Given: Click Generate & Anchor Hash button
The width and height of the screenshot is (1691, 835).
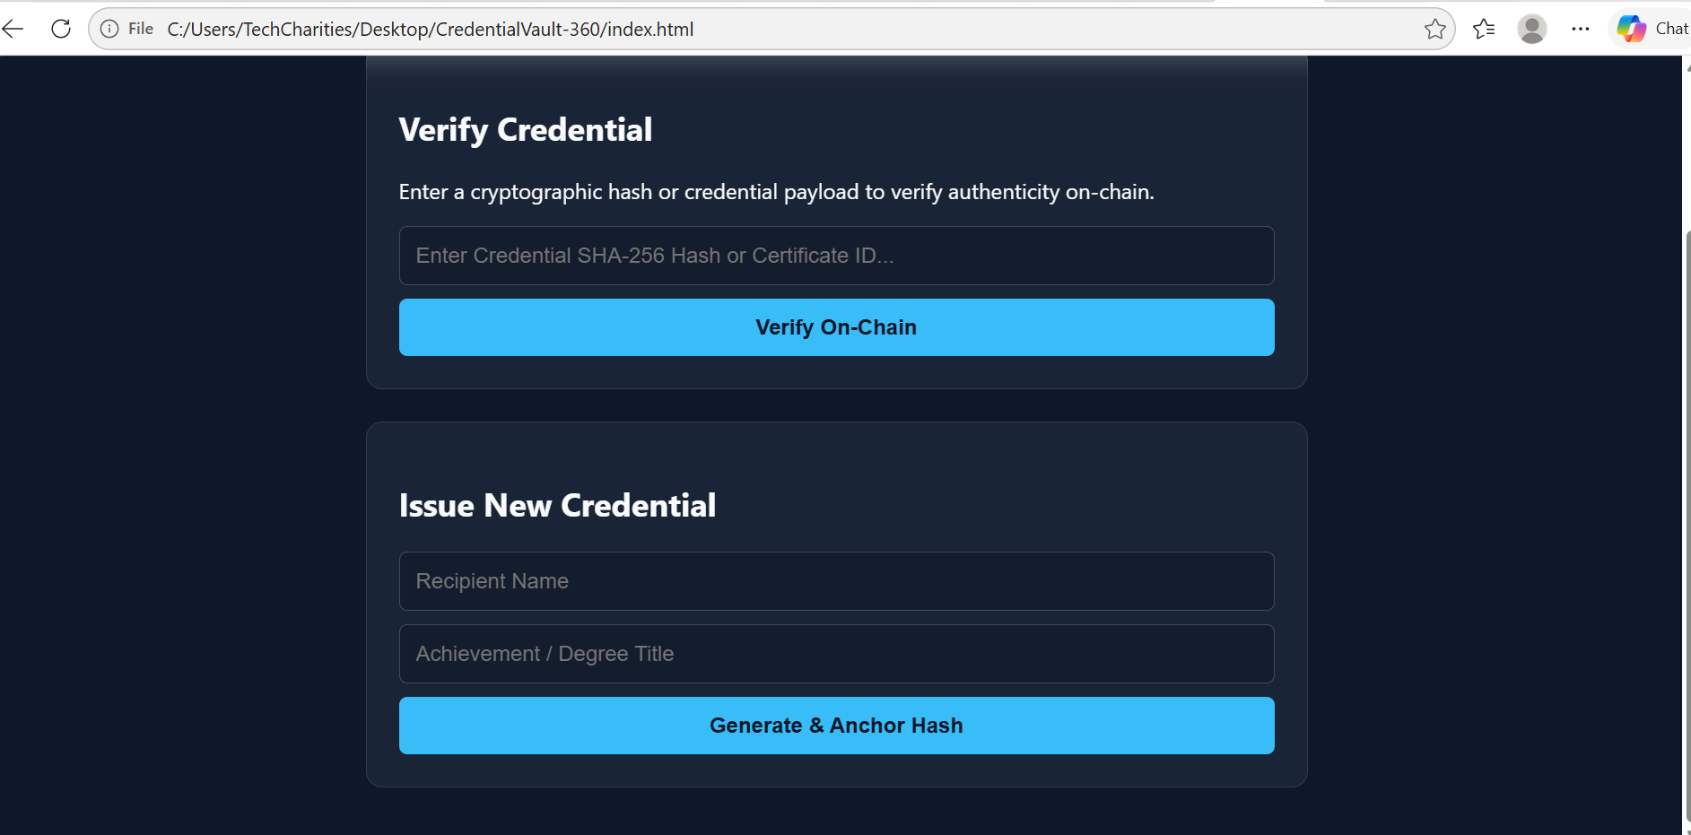Looking at the screenshot, I should [x=836, y=726].
